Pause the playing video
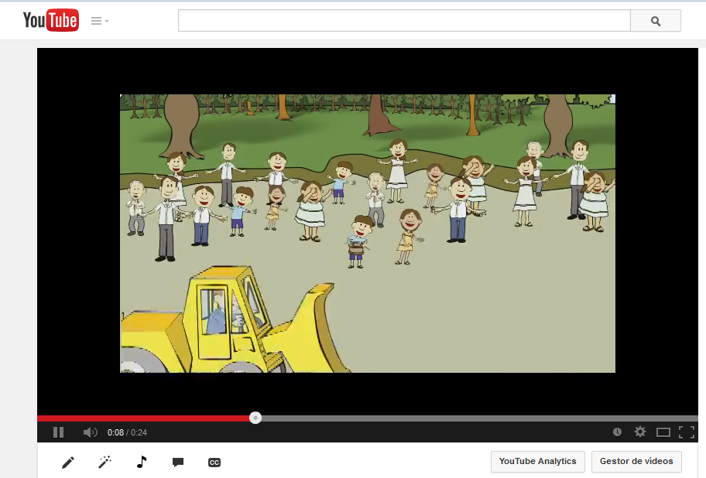 pyautogui.click(x=59, y=432)
